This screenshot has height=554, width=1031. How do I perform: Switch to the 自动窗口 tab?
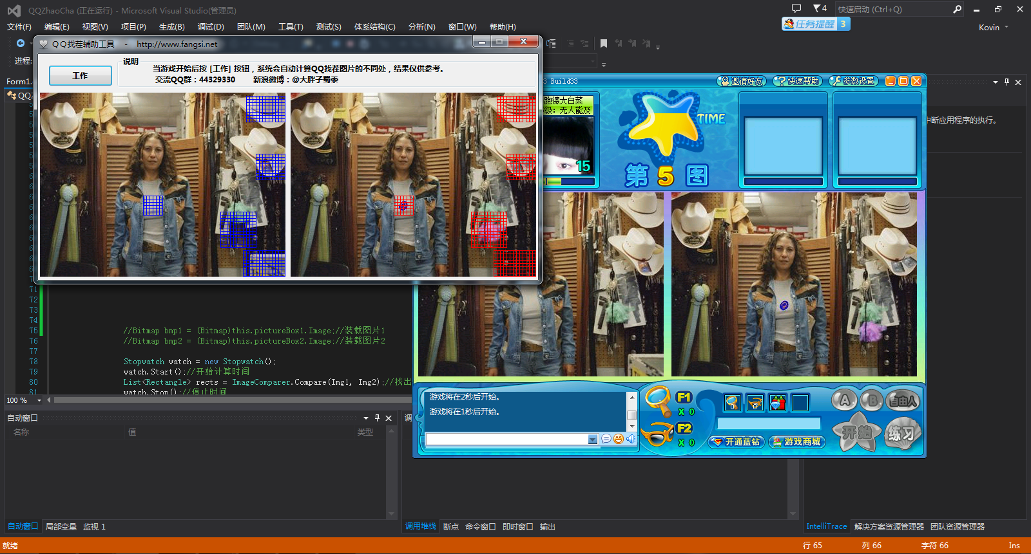coord(23,526)
